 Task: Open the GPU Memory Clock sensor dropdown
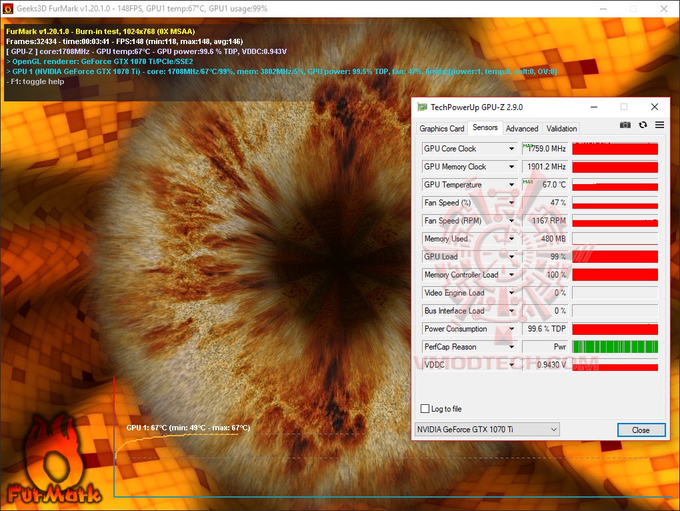(x=512, y=167)
